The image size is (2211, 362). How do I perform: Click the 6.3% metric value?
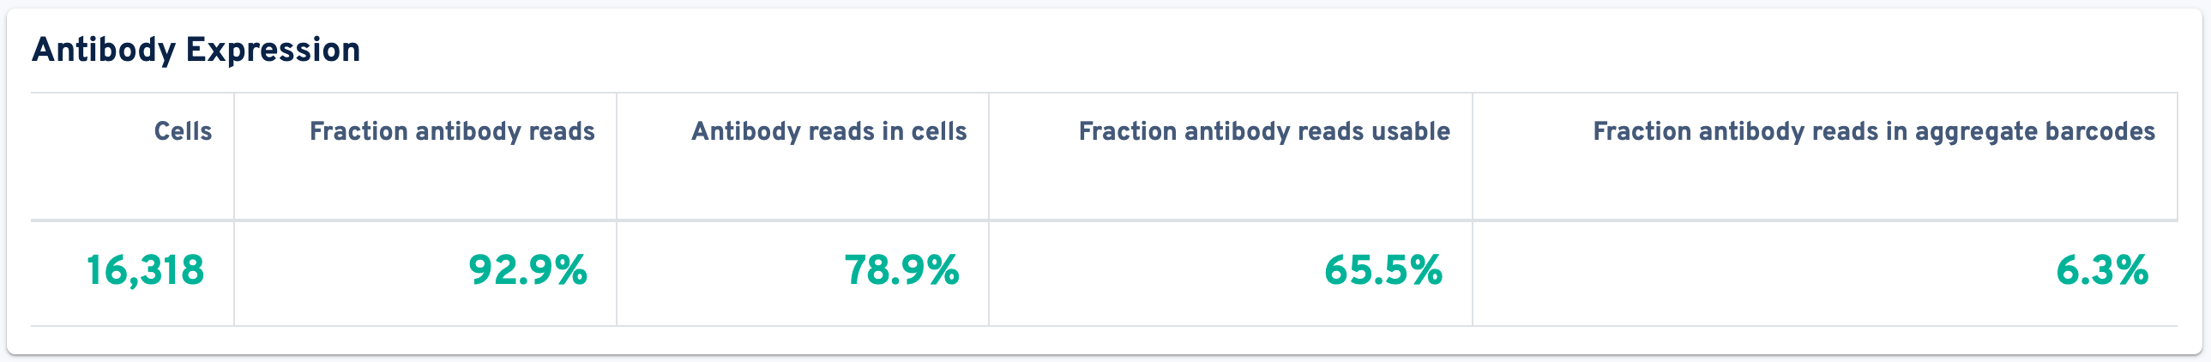[x=2101, y=270]
